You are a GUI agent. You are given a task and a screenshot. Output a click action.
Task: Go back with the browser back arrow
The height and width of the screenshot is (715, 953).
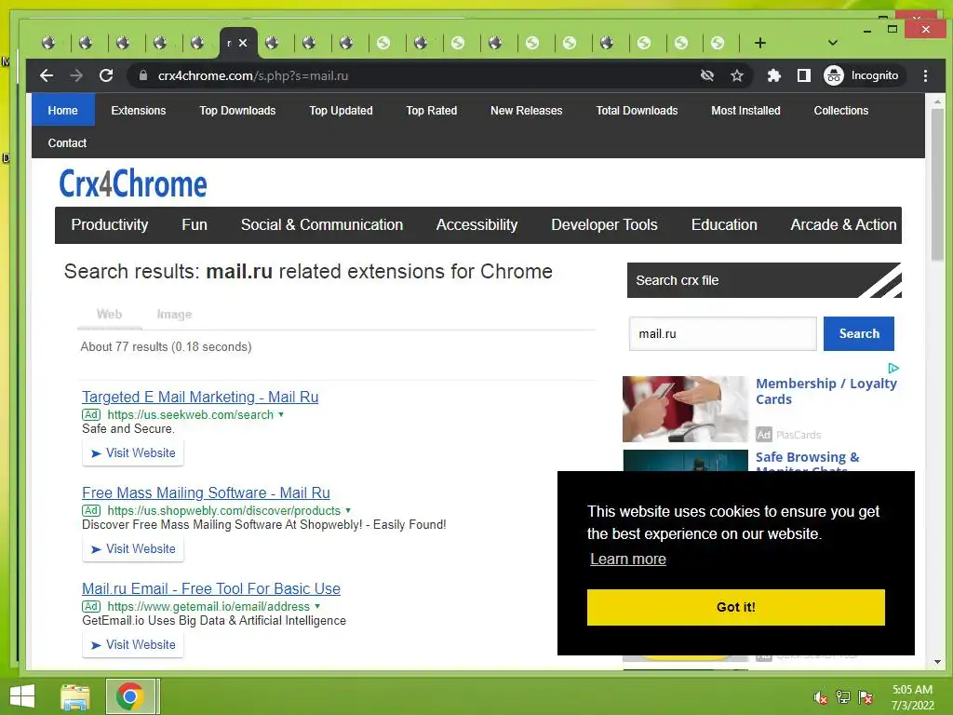point(47,75)
